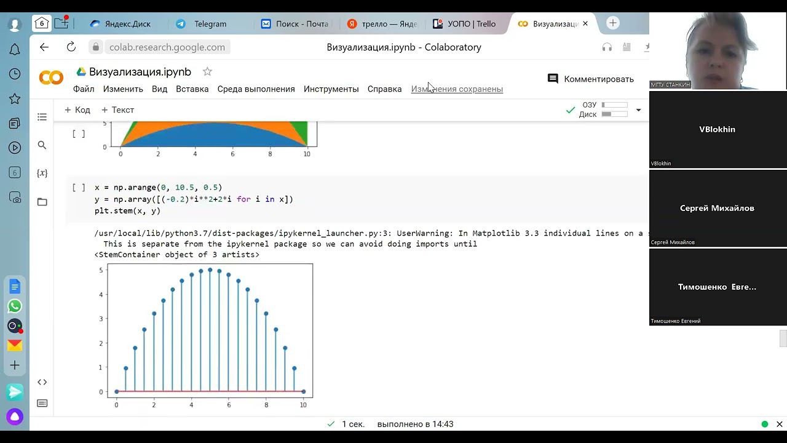The image size is (787, 443).
Task: Switch to the УОПО | Trello tab
Action: click(465, 23)
